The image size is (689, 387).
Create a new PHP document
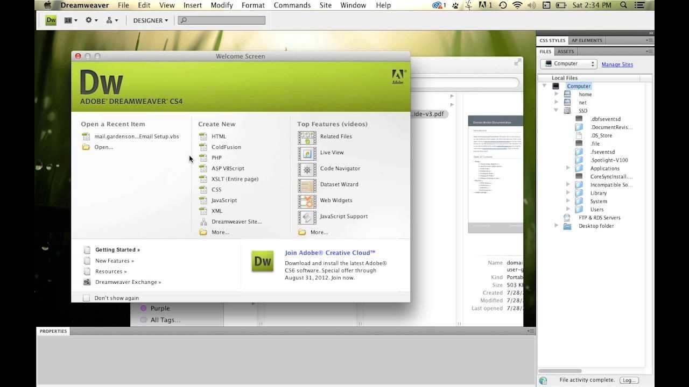(x=216, y=158)
